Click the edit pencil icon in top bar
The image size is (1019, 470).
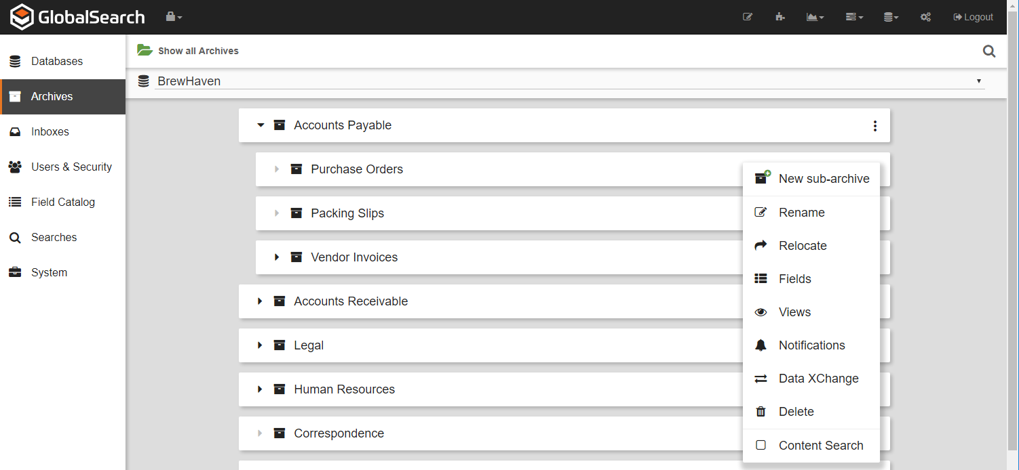click(748, 17)
